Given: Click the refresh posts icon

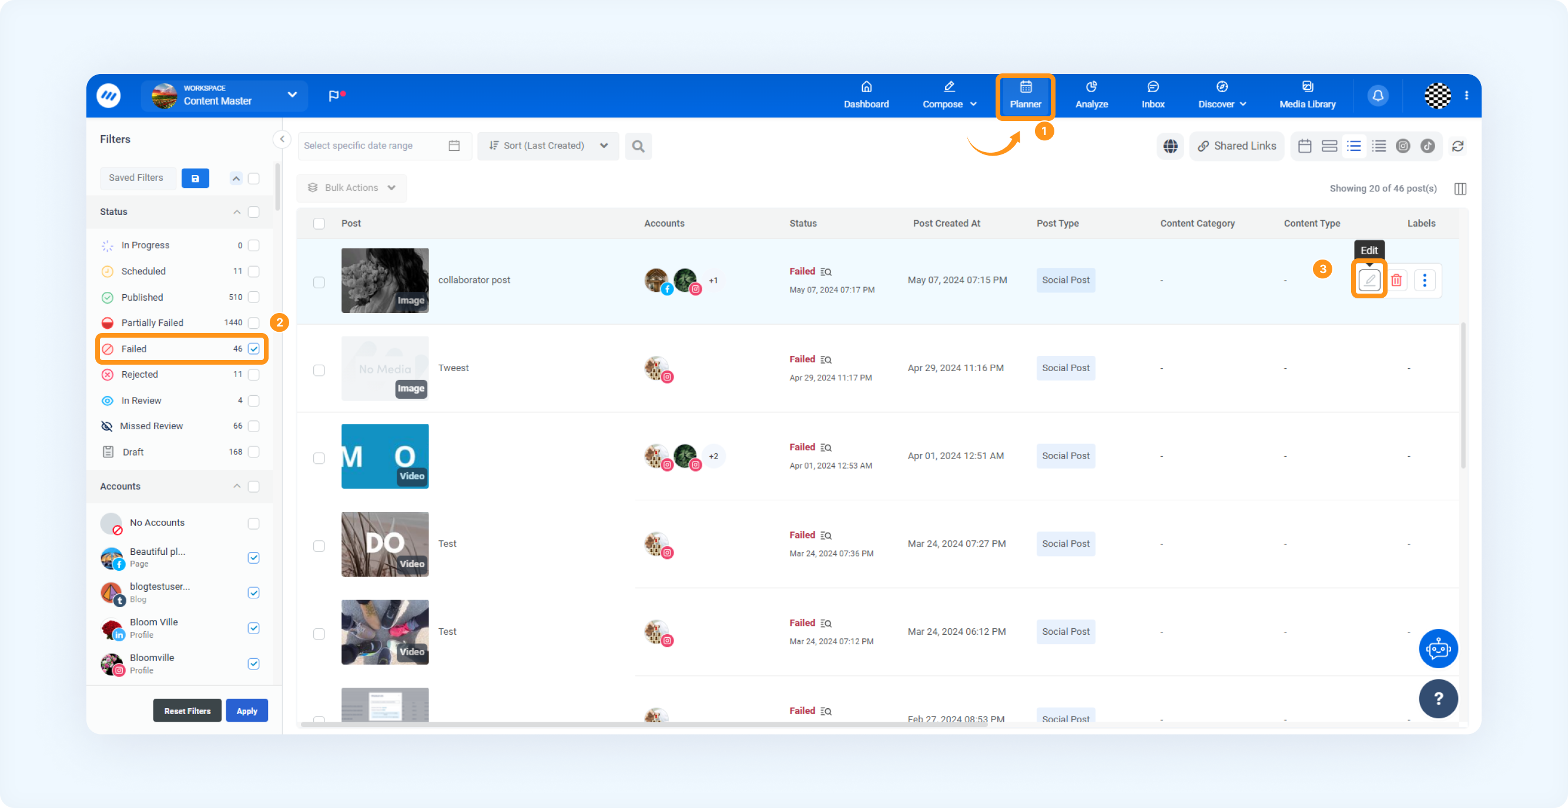Looking at the screenshot, I should tap(1458, 146).
